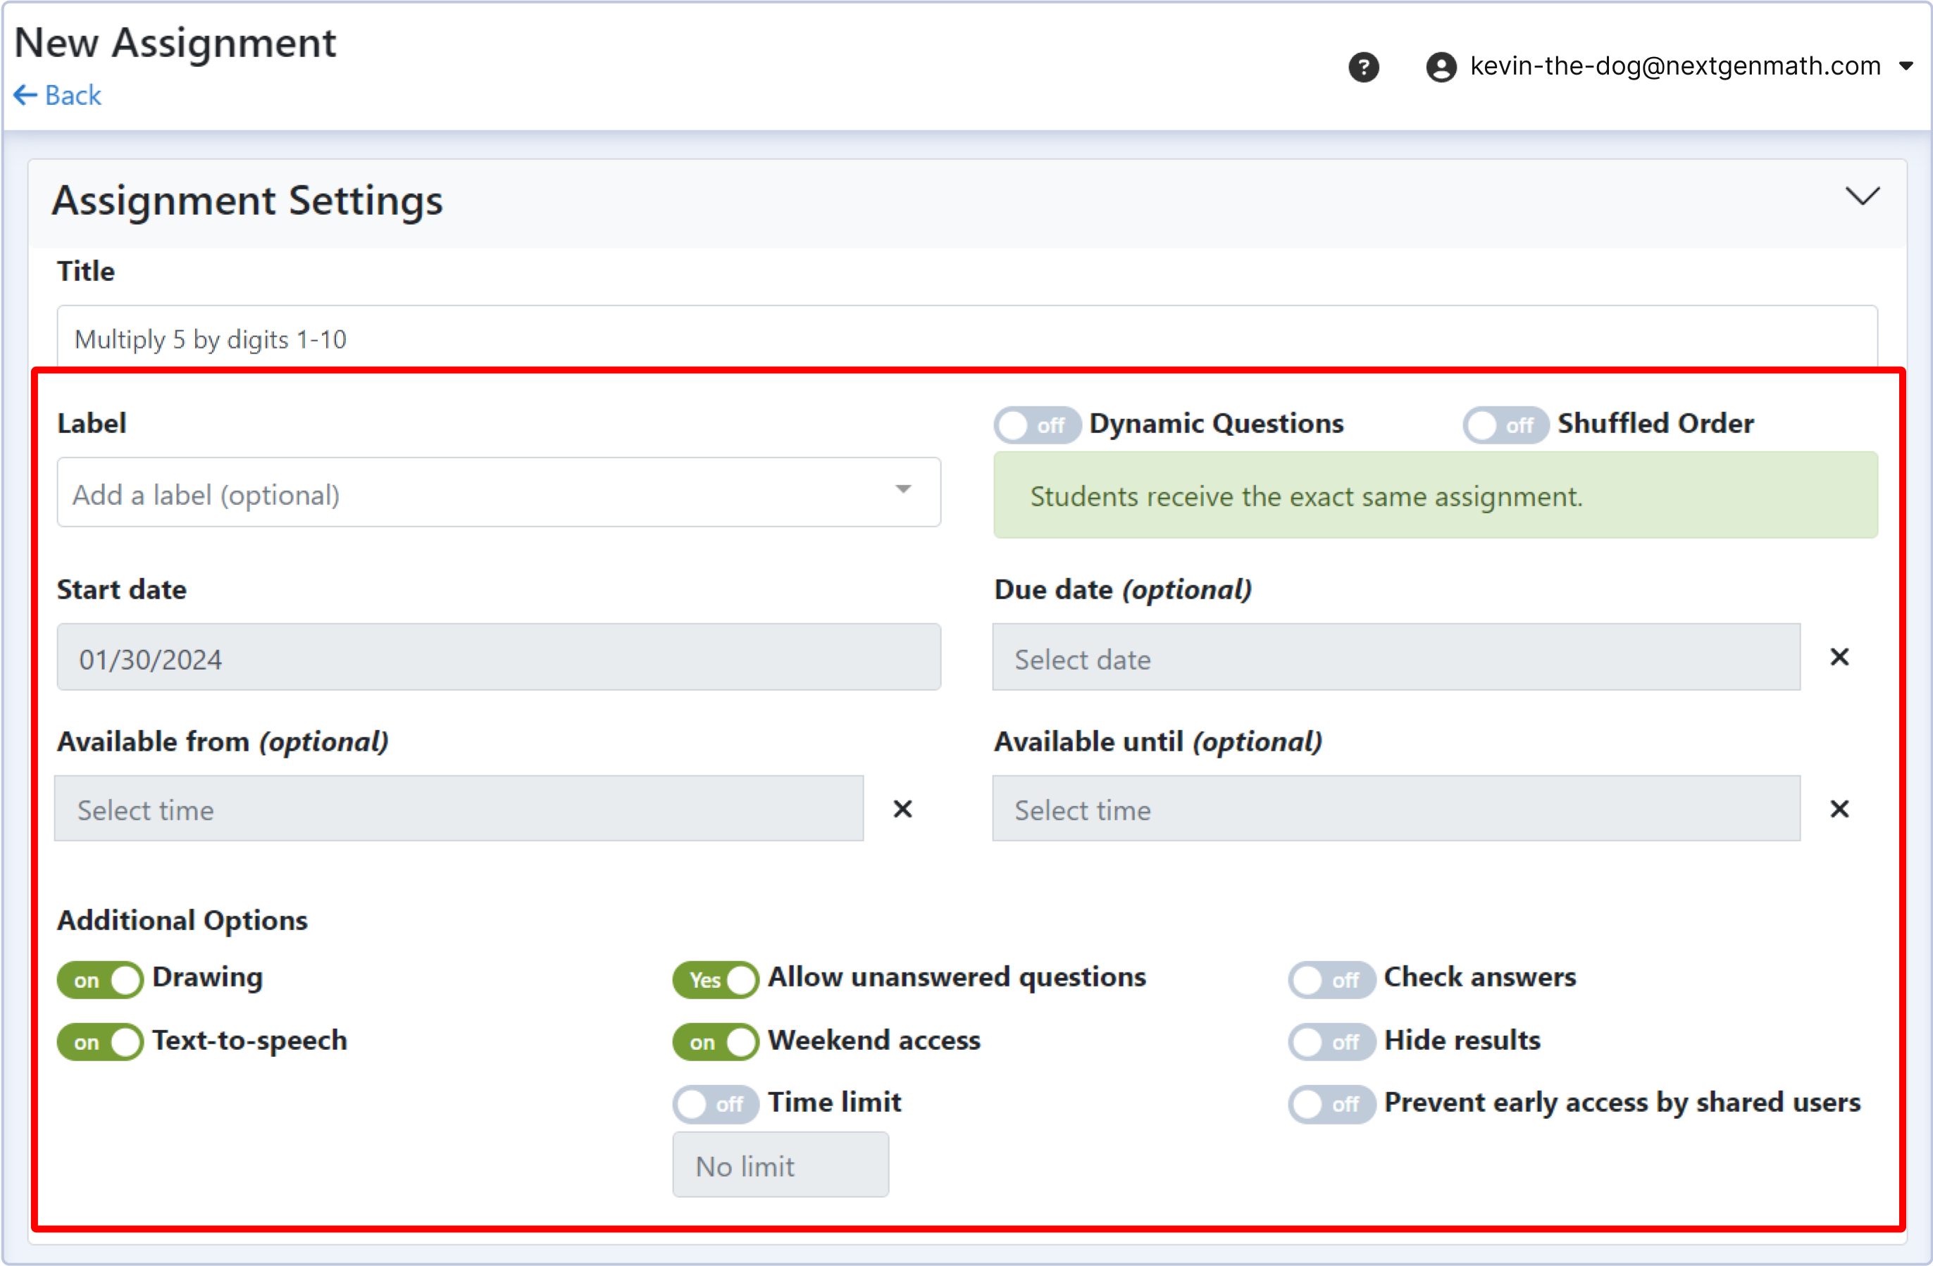Click the Title input field

pos(966,339)
